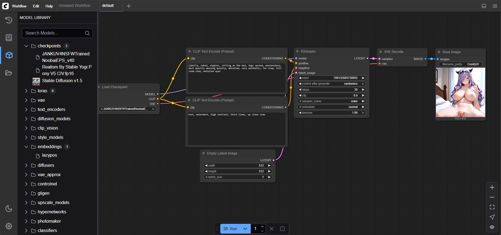
Task: Expand the clip_vision folder
Action: pos(26,128)
